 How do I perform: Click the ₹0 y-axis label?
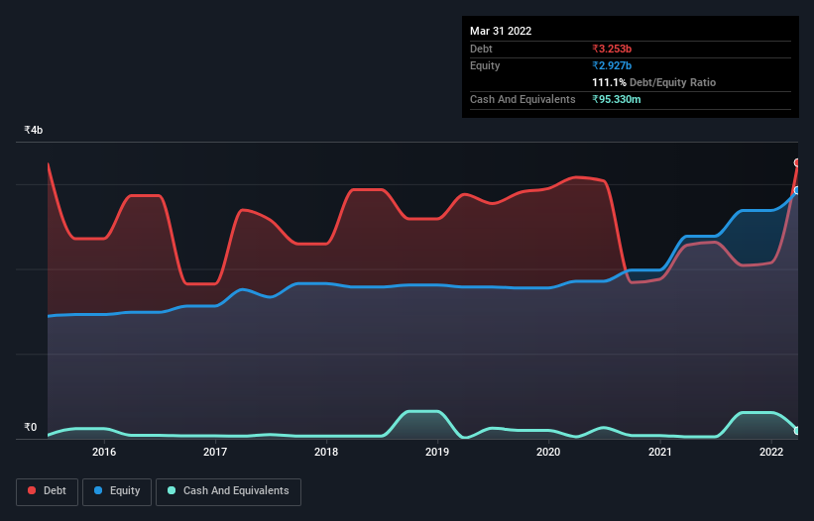tap(31, 427)
